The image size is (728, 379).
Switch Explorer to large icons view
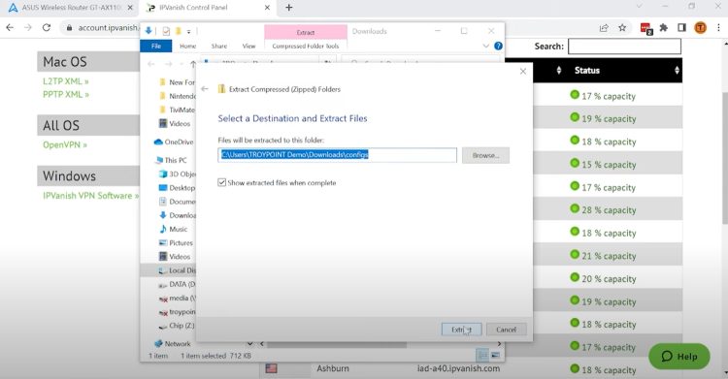495,356
